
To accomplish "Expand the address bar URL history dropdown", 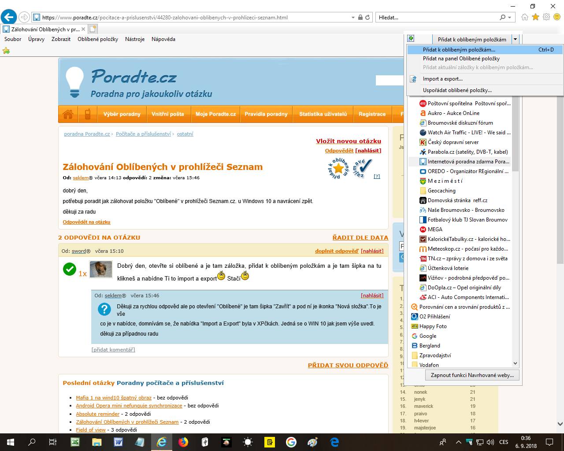I will point(353,18).
